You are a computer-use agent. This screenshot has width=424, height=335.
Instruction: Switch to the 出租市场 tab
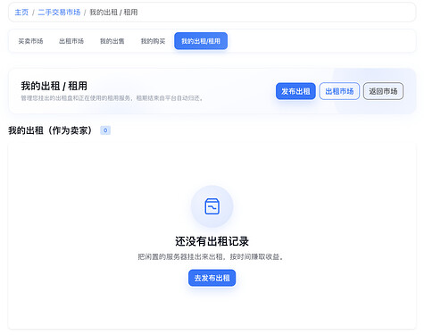pyautogui.click(x=71, y=41)
